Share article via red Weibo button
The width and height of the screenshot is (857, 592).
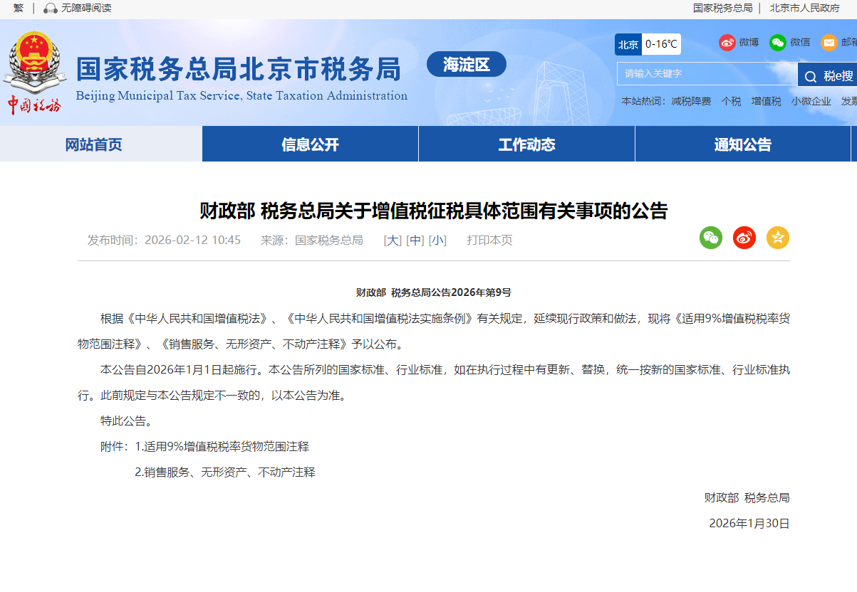[744, 238]
